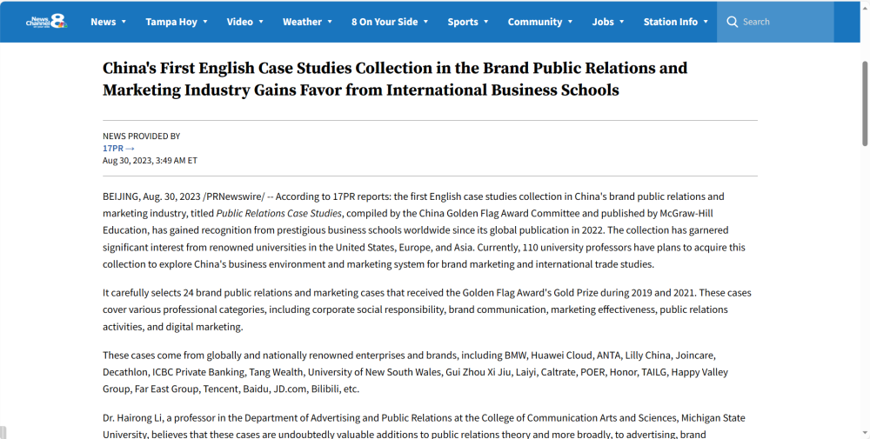Viewport: 870px width, 439px height.
Task: Expand the Sports dropdown arrow
Action: (x=486, y=22)
